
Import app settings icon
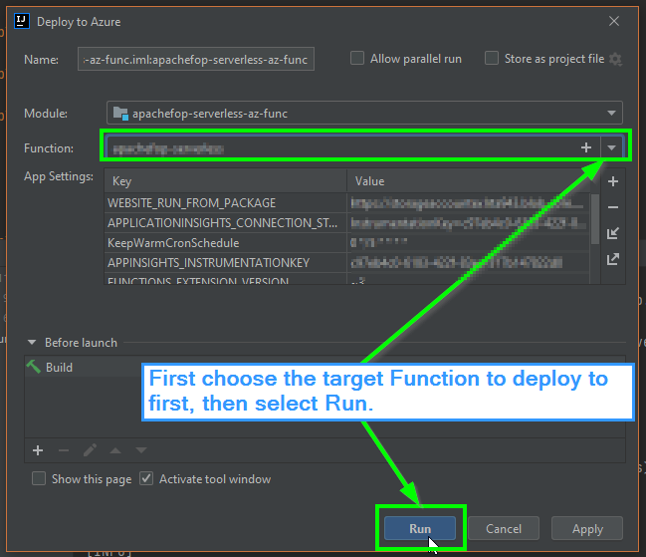coord(613,233)
